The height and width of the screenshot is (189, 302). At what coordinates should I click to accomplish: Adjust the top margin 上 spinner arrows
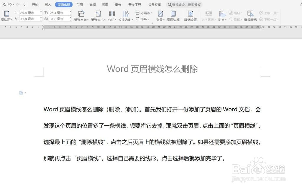pyautogui.click(x=41, y=13)
